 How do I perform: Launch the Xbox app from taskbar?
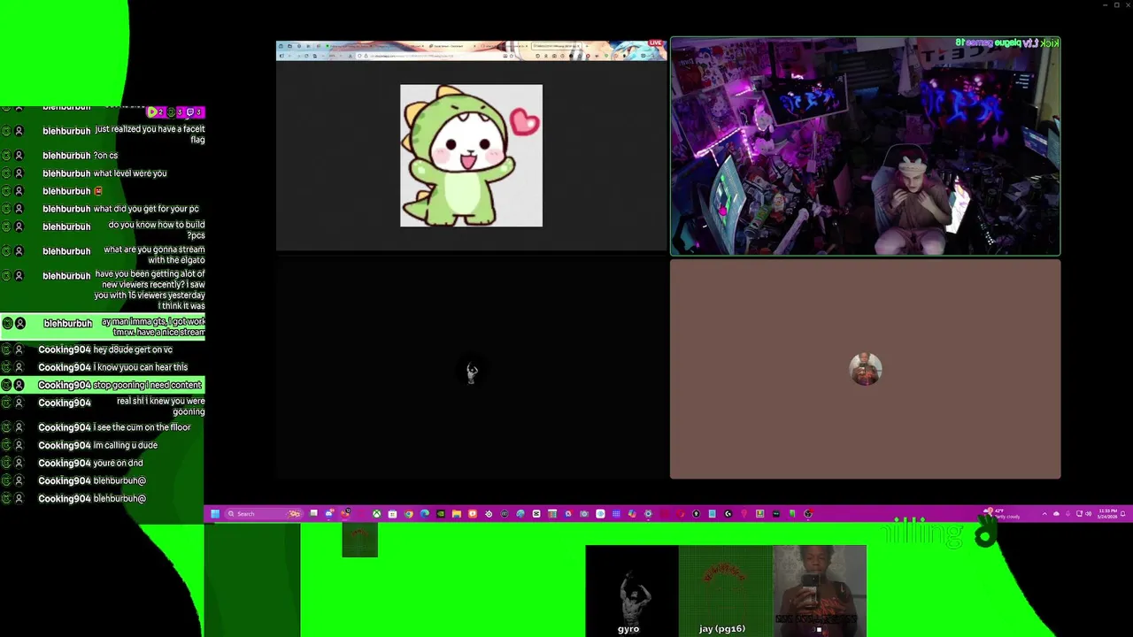tap(376, 513)
